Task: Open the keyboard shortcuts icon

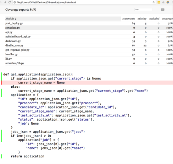Action: (162, 10)
